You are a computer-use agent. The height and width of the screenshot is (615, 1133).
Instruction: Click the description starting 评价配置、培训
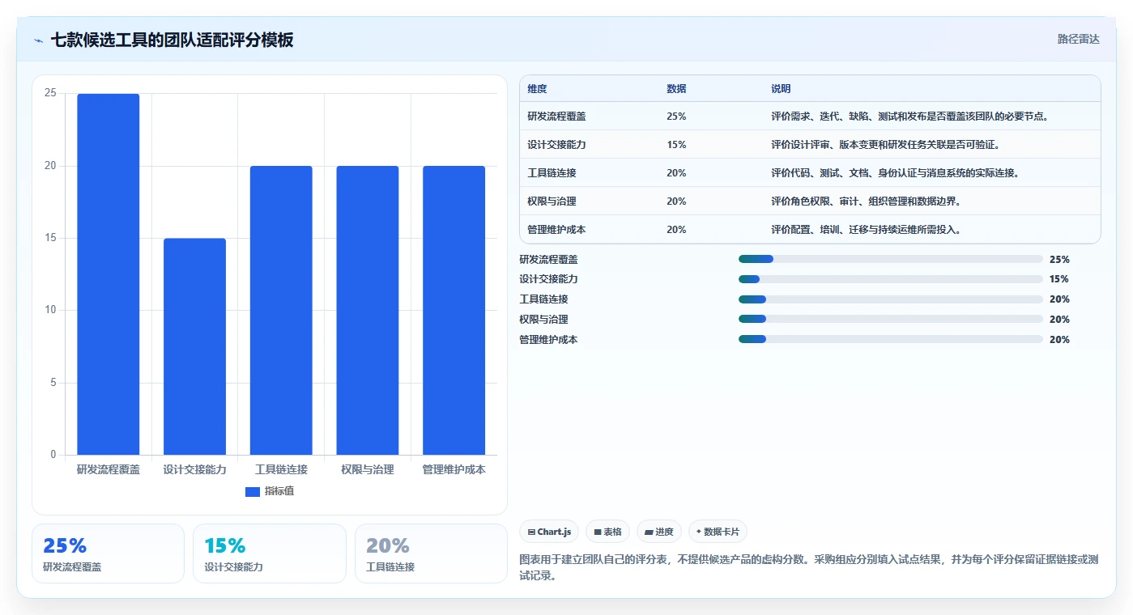pyautogui.click(x=866, y=230)
